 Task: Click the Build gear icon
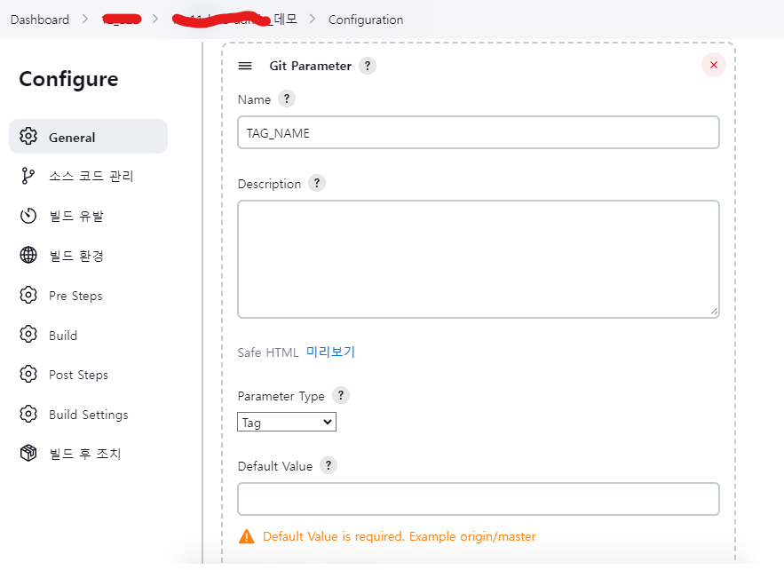pyautogui.click(x=28, y=334)
